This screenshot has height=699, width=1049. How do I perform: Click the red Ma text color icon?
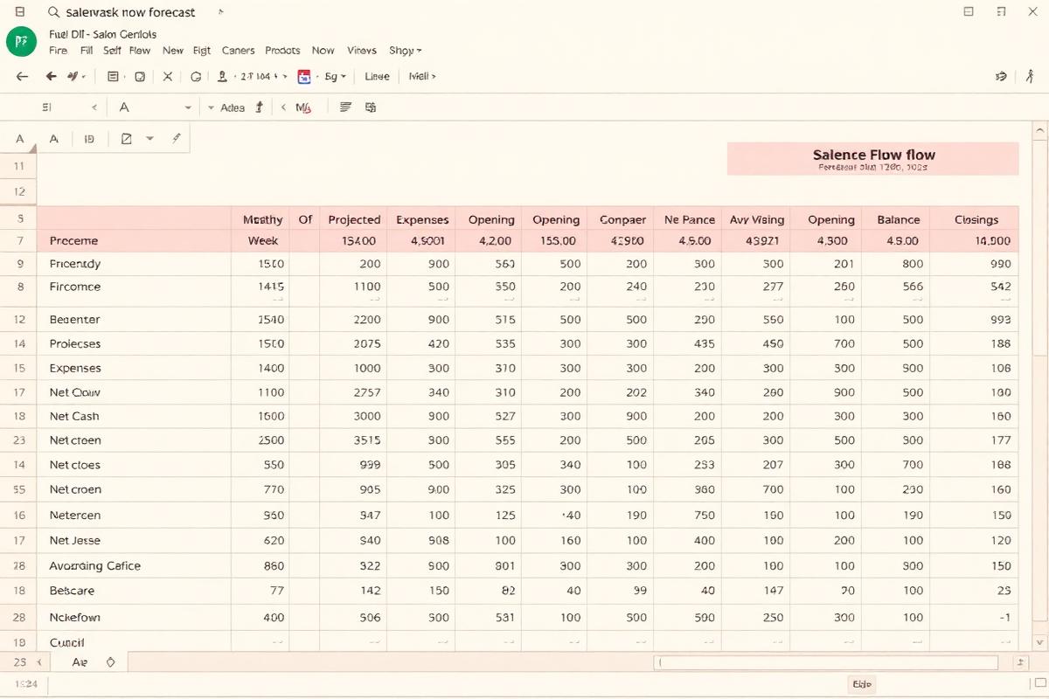(x=303, y=108)
